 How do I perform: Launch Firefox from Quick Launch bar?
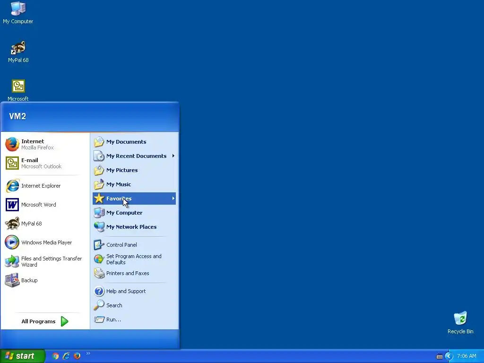pos(77,356)
